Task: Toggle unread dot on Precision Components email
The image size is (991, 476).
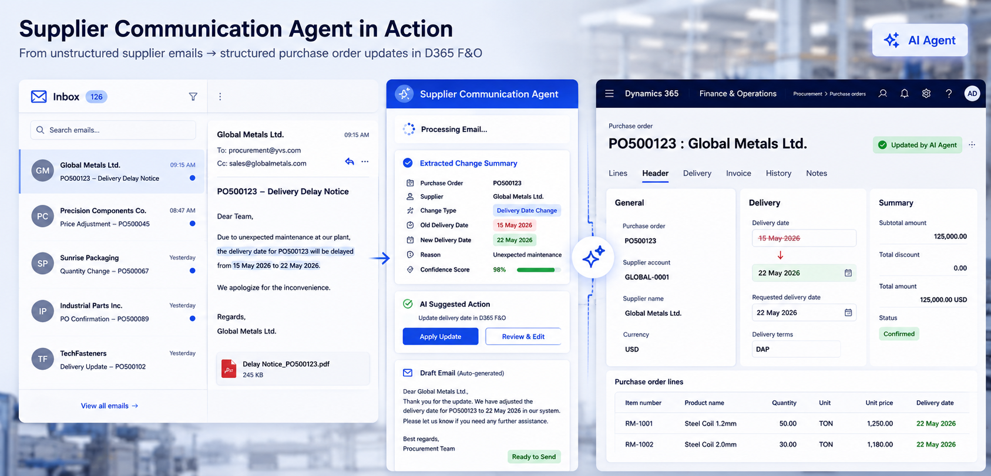Action: [192, 224]
